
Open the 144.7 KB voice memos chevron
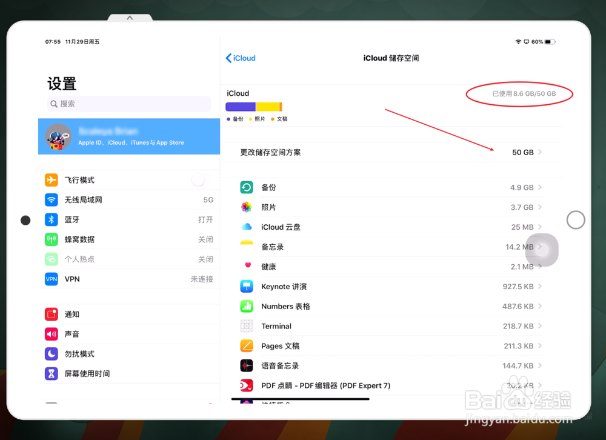pos(540,365)
